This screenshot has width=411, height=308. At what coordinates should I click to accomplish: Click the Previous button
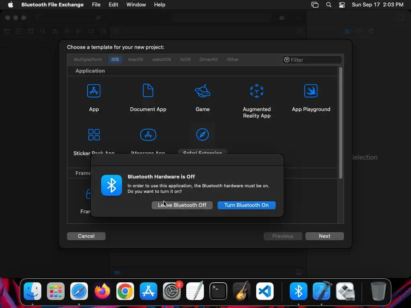(283, 236)
